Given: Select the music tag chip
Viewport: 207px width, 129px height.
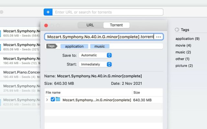Looking at the screenshot, I should pos(100,46).
